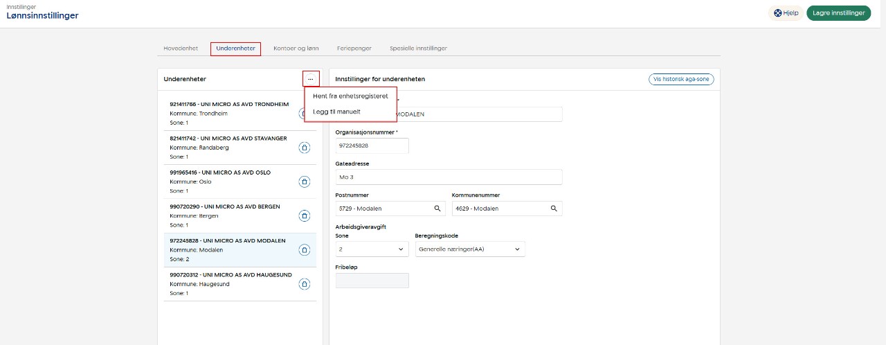Image resolution: width=886 pixels, height=345 pixels.
Task: Open the Beregningskode dropdown
Action: pyautogui.click(x=469, y=249)
